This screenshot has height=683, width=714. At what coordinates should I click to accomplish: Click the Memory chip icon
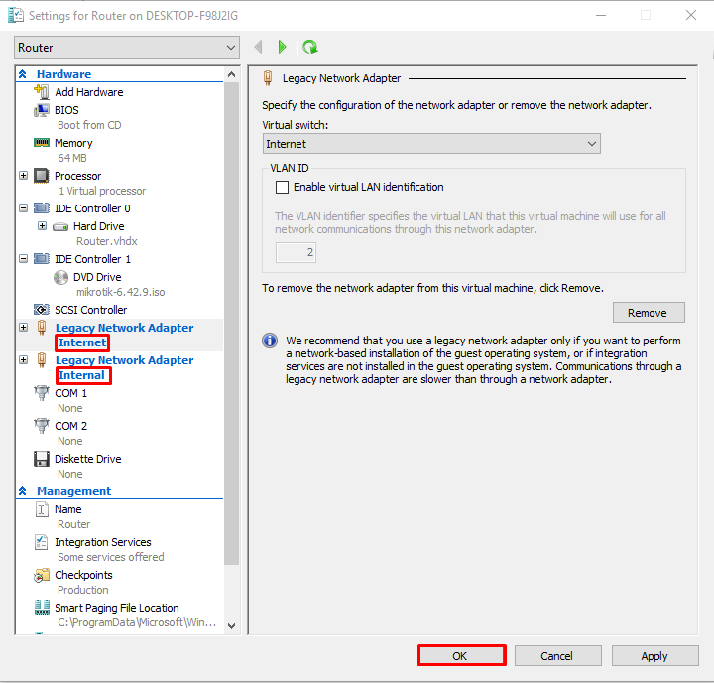tap(42, 143)
